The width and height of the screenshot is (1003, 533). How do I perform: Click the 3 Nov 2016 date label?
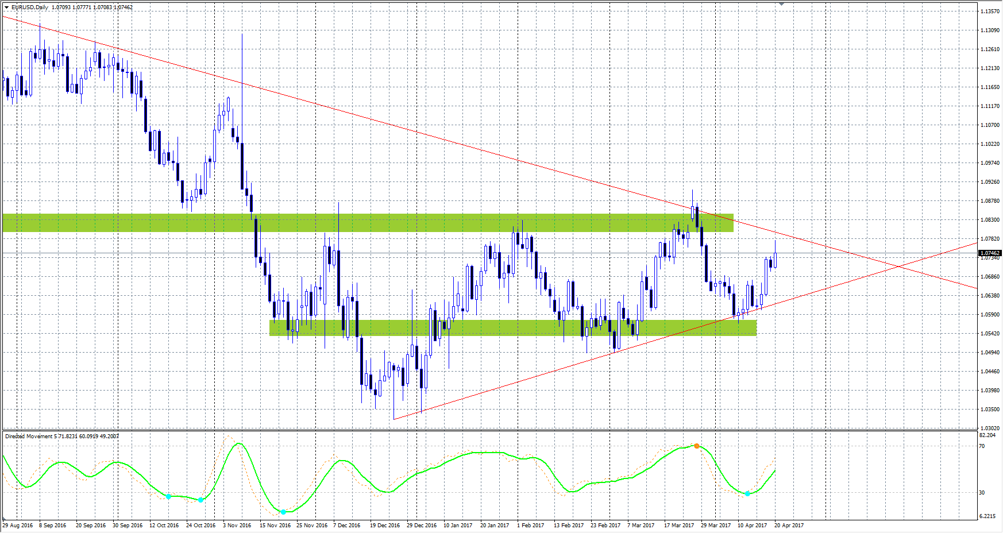[237, 526]
